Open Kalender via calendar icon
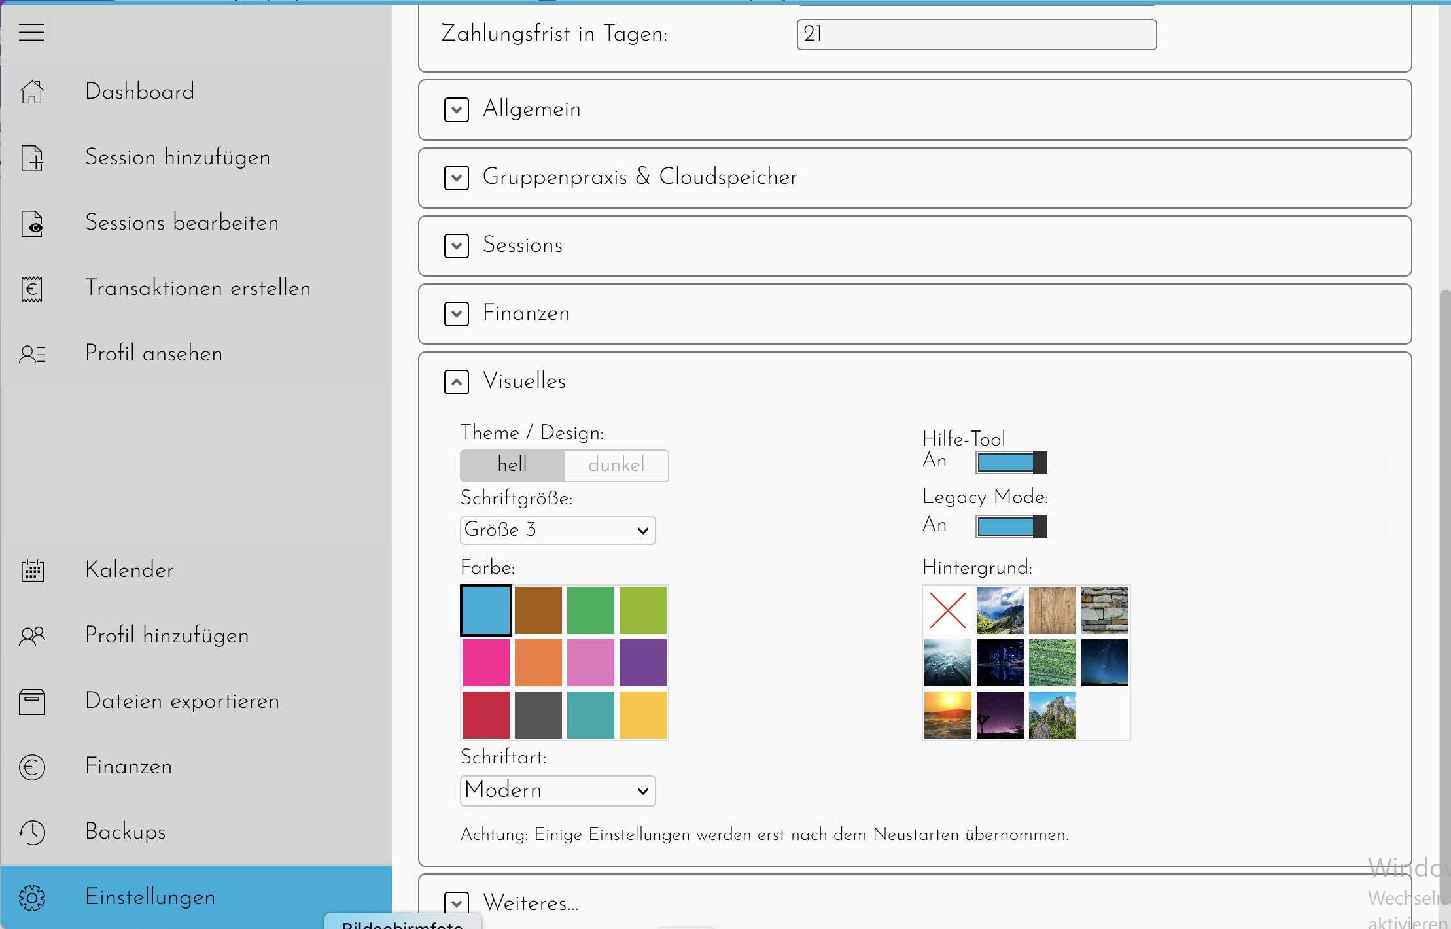Viewport: 1451px width, 929px height. tap(31, 570)
